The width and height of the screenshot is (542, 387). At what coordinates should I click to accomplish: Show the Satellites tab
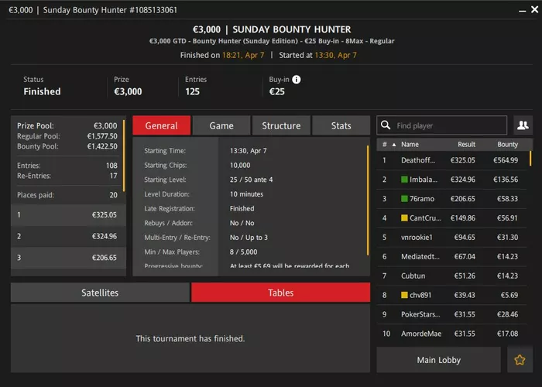[x=100, y=293]
